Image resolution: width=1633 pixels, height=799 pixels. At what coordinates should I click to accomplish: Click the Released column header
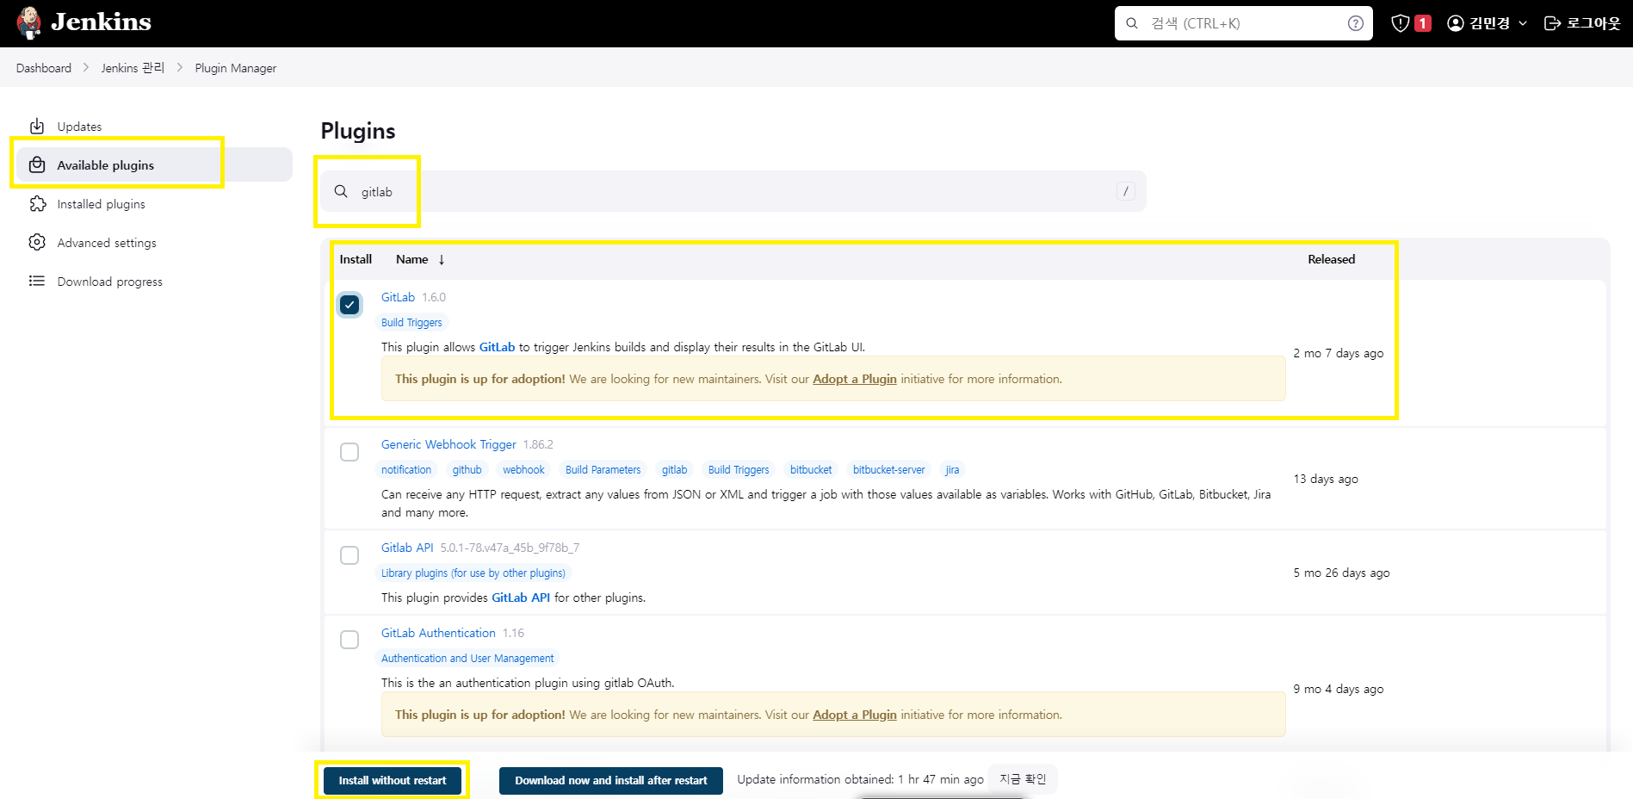coord(1331,259)
